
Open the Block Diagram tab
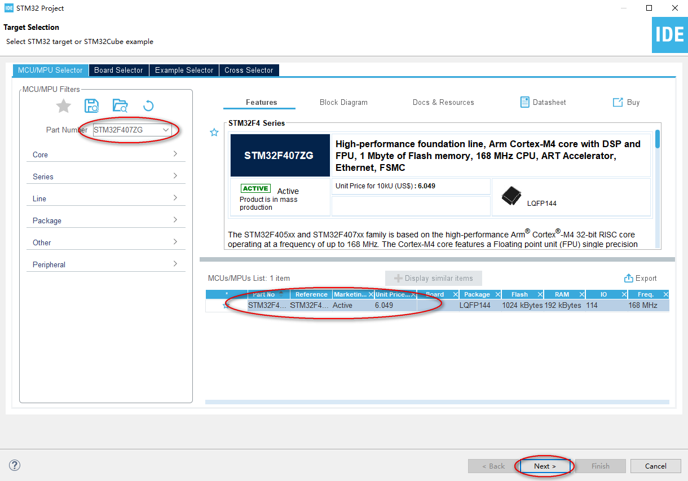[343, 102]
